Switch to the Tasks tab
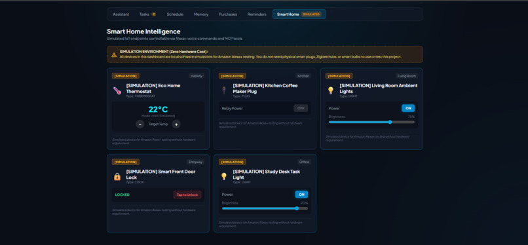 (147, 14)
